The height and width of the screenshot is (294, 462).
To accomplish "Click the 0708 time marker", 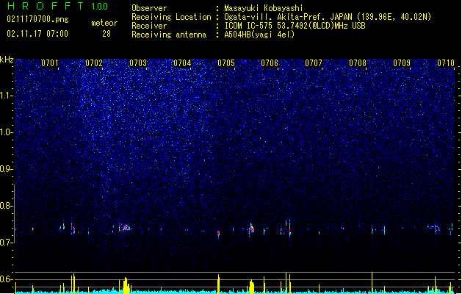I will (x=358, y=63).
